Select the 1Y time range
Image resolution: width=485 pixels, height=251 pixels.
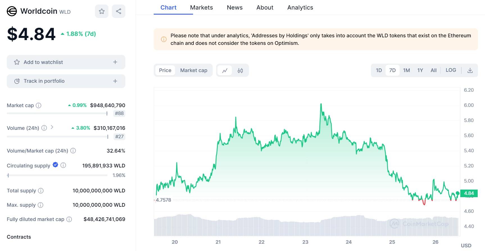[420, 70]
